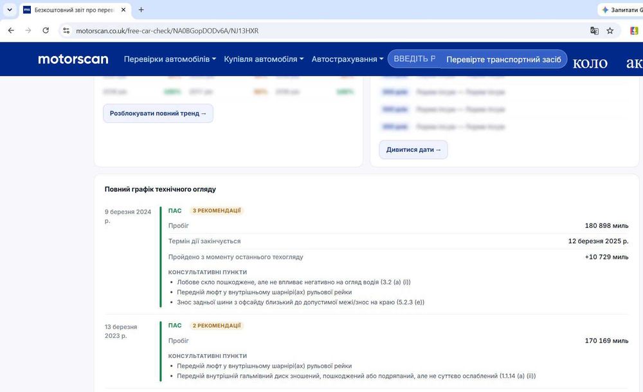The width and height of the screenshot is (643, 392).
Task: Click the Передній внутрішній гальмівний диск advisory
Action: click(356, 376)
